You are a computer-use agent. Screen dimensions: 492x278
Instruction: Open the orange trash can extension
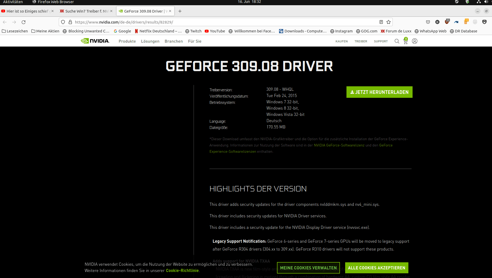pyautogui.click(x=466, y=22)
